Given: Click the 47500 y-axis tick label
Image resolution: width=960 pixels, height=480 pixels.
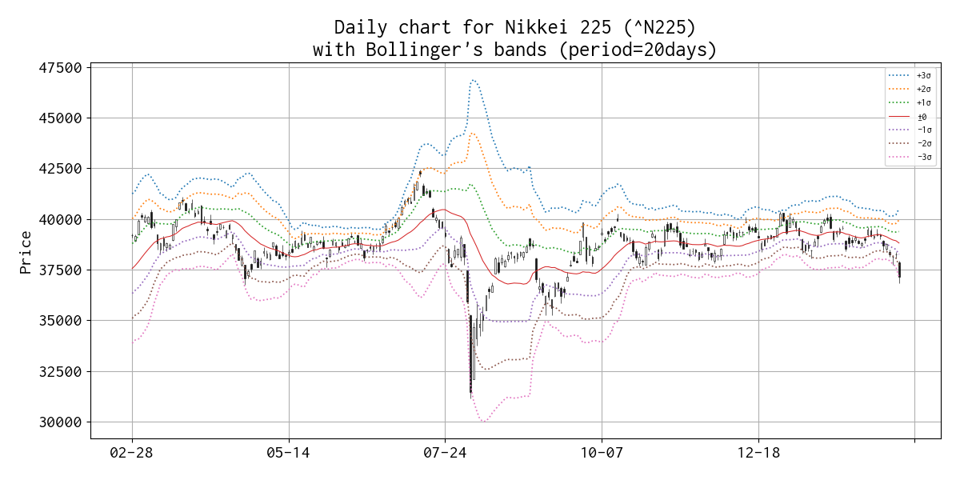Looking at the screenshot, I should [x=60, y=67].
